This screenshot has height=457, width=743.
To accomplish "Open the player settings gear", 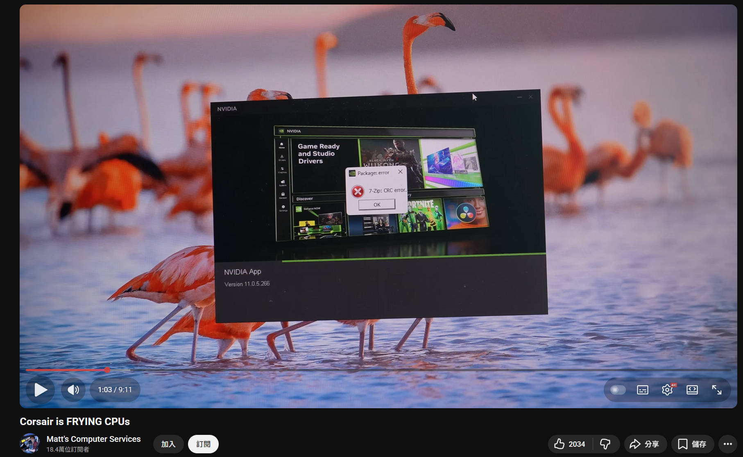I will 667,390.
